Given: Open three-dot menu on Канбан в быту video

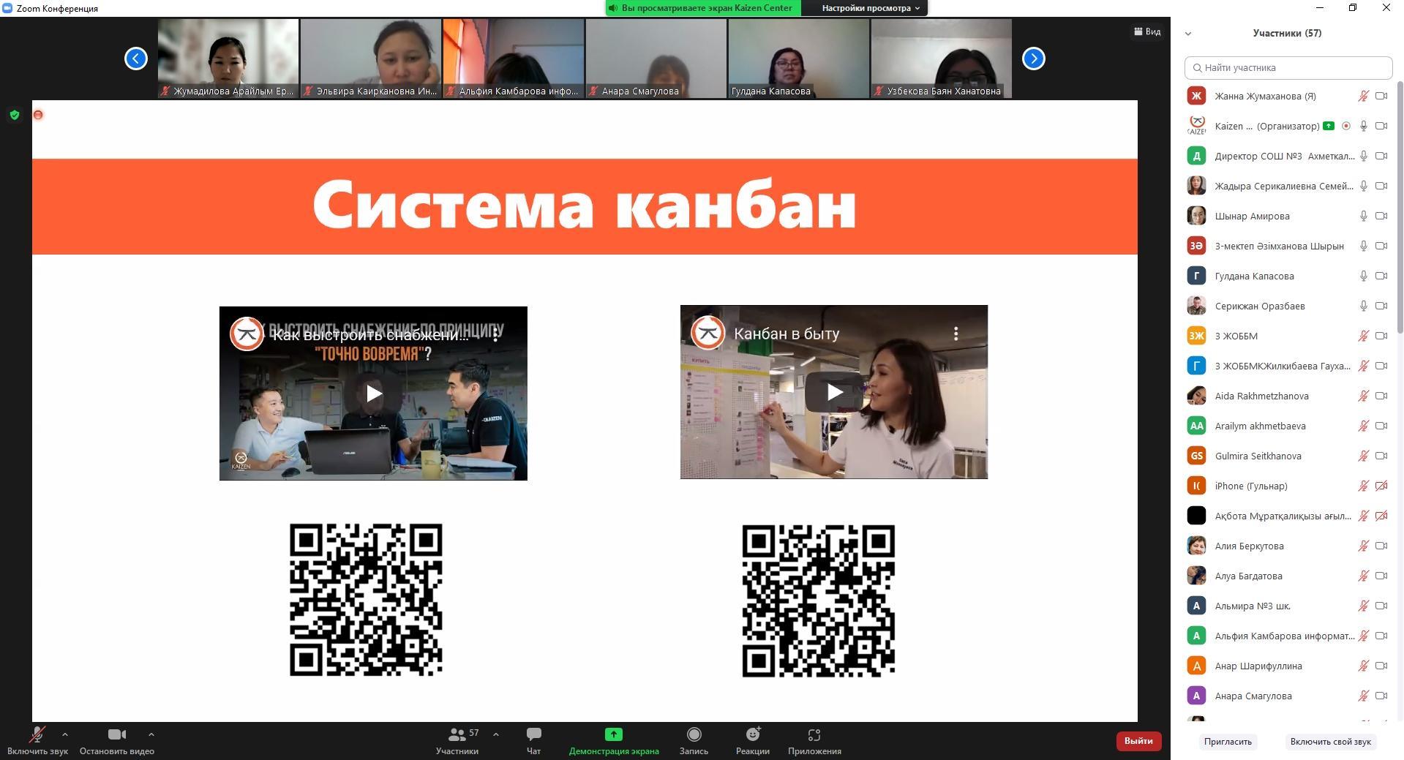Looking at the screenshot, I should (956, 334).
